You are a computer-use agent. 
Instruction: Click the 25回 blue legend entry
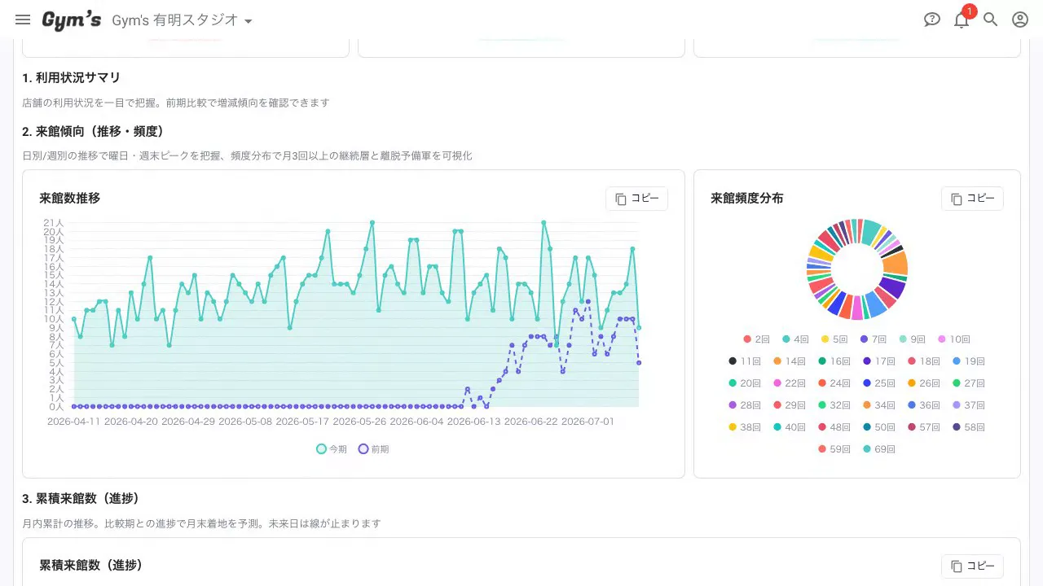879,383
